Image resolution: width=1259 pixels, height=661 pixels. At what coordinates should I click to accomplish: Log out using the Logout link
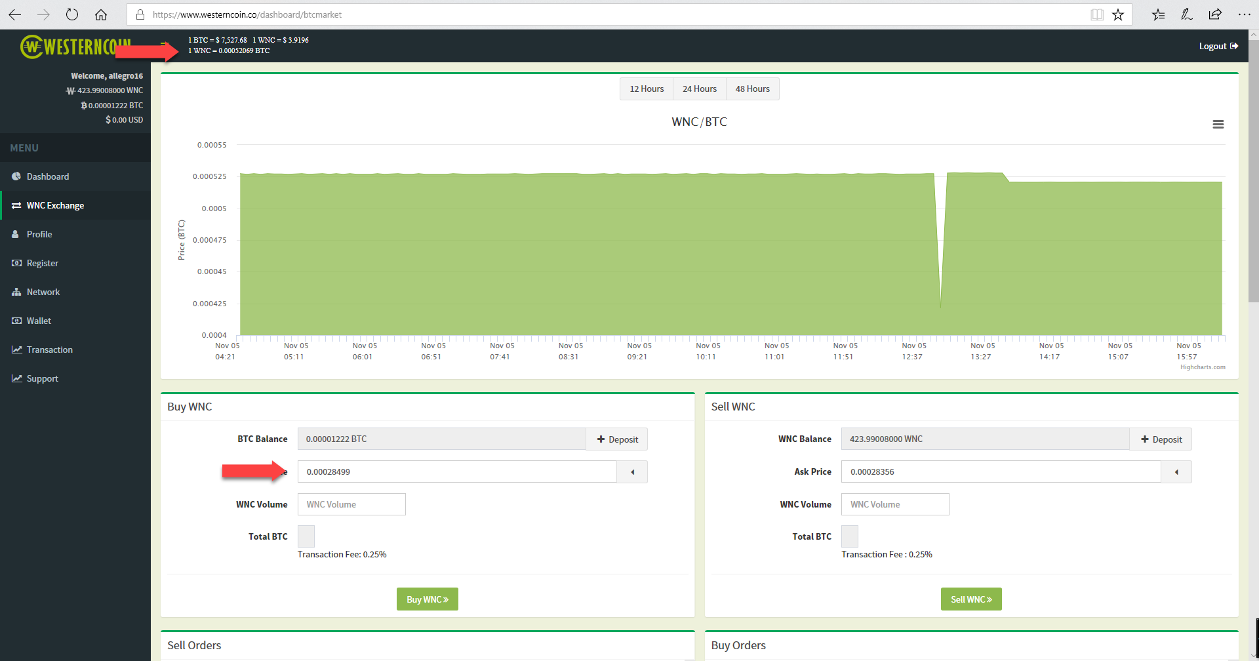tap(1218, 46)
